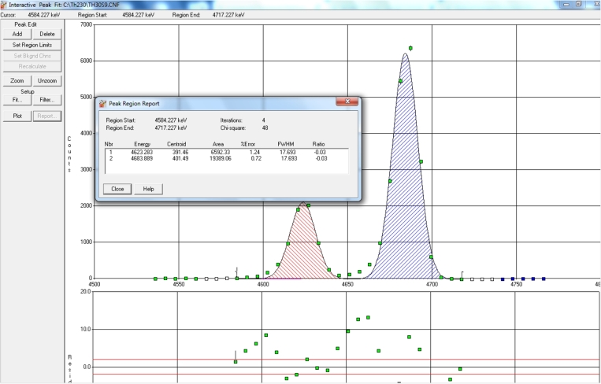The image size is (601, 384).
Task: Click the Add peak button
Action: (17, 34)
